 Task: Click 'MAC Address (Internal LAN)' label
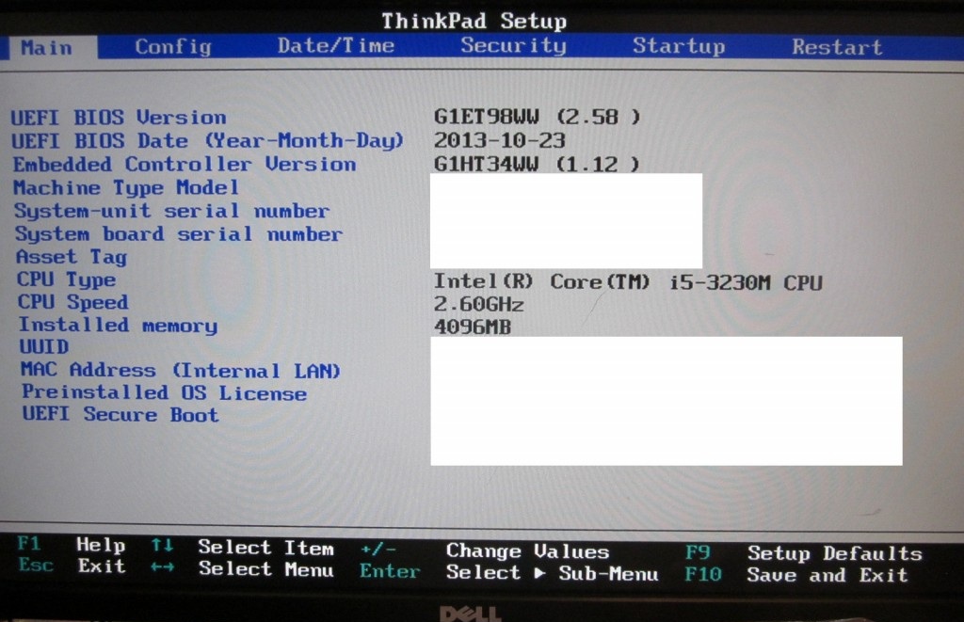[x=181, y=370]
